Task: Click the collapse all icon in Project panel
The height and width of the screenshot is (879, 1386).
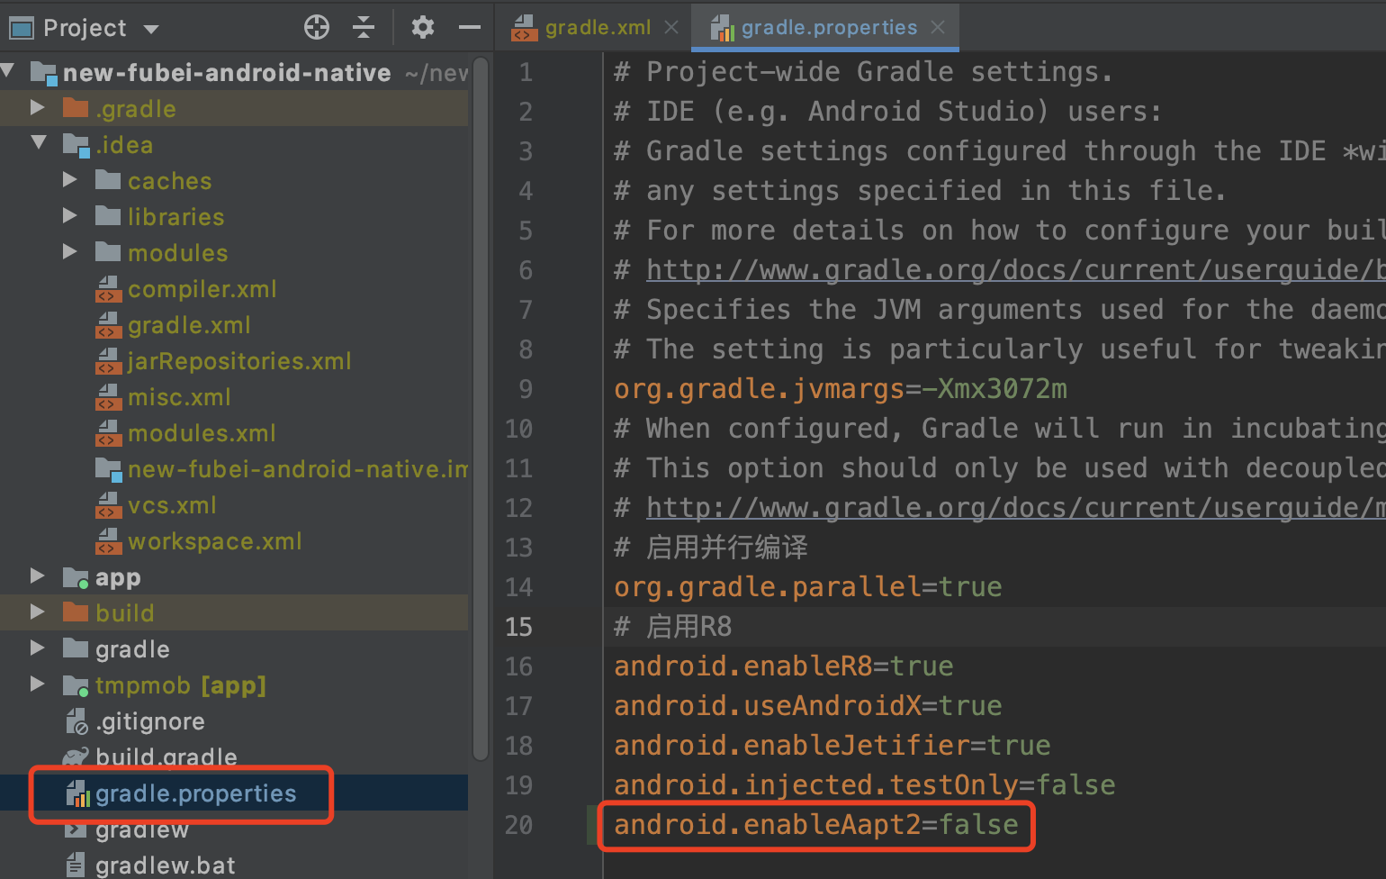Action: [x=364, y=27]
